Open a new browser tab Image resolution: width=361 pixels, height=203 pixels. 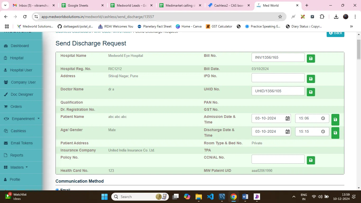coord(307,5)
